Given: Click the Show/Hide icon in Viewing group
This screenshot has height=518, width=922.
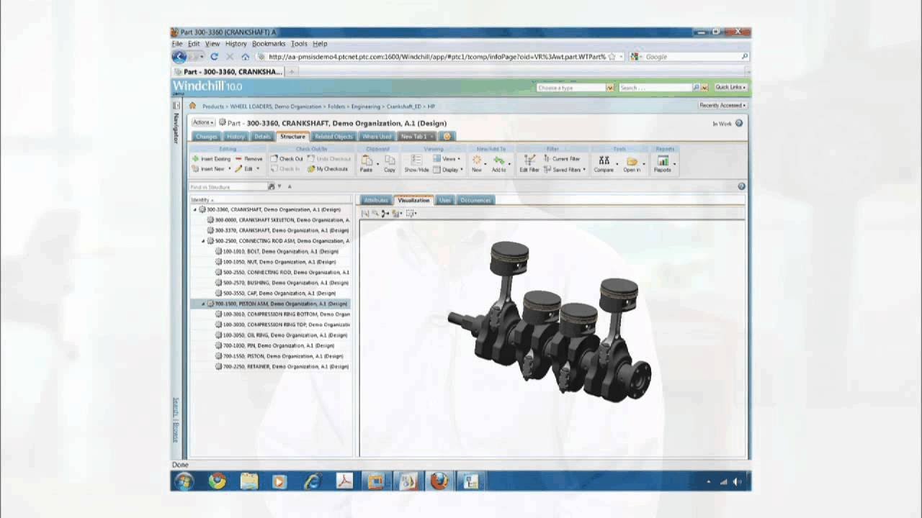Looking at the screenshot, I should (x=416, y=160).
